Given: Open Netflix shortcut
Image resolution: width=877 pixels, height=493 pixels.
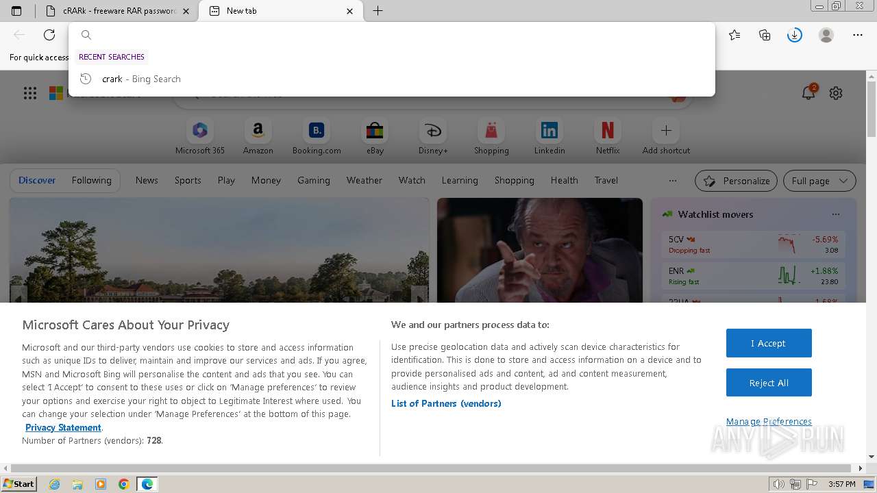Looking at the screenshot, I should [x=608, y=137].
